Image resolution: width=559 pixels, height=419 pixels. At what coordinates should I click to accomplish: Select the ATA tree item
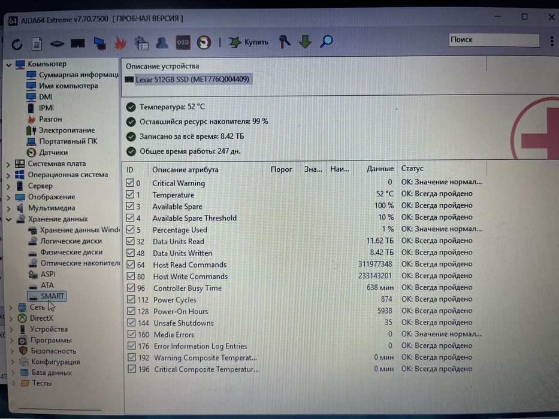point(47,286)
